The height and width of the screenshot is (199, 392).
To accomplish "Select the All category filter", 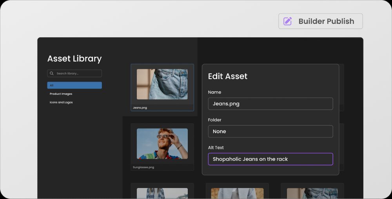I will pos(74,85).
